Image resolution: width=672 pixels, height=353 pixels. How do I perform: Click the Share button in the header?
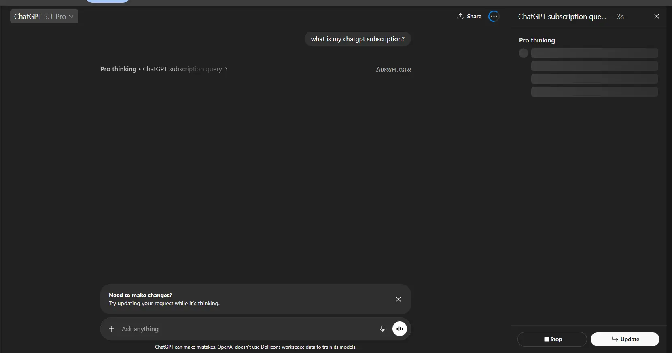(x=469, y=17)
